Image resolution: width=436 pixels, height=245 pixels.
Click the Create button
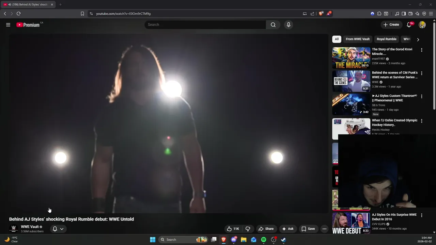pos(391,24)
